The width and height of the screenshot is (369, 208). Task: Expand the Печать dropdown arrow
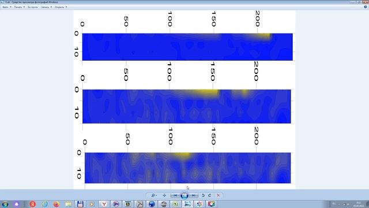coord(24,7)
